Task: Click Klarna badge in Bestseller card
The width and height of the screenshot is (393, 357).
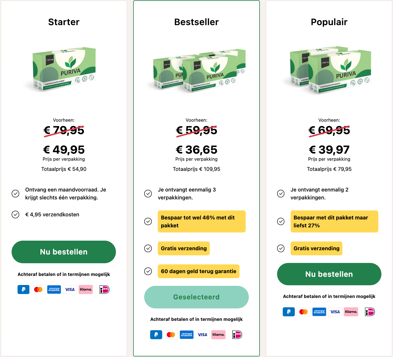Action: [218, 335]
